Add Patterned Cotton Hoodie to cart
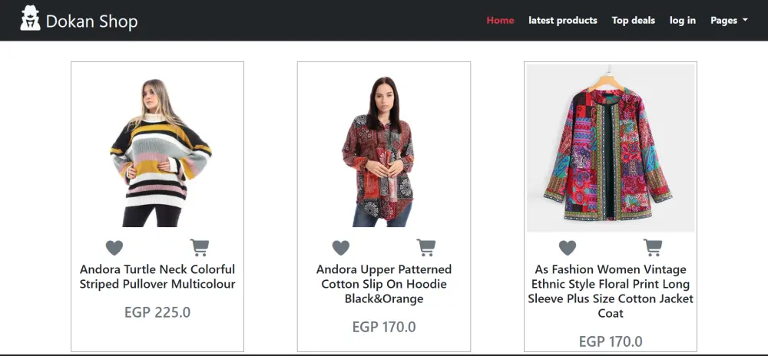Screen dimensions: 768x356 coord(426,248)
